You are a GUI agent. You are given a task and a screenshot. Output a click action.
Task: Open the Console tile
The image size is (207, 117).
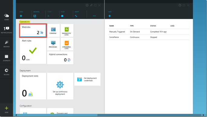click(53, 30)
